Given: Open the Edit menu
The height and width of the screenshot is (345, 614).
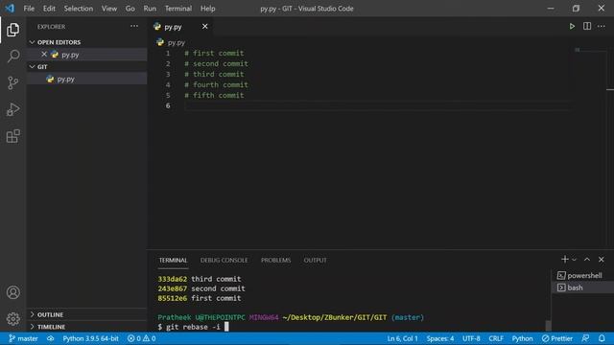Looking at the screenshot, I should tap(49, 9).
